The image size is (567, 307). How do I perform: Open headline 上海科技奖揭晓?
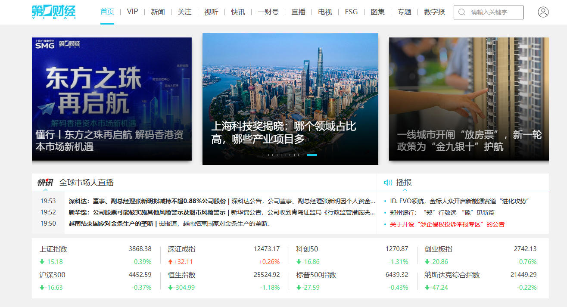click(x=283, y=133)
